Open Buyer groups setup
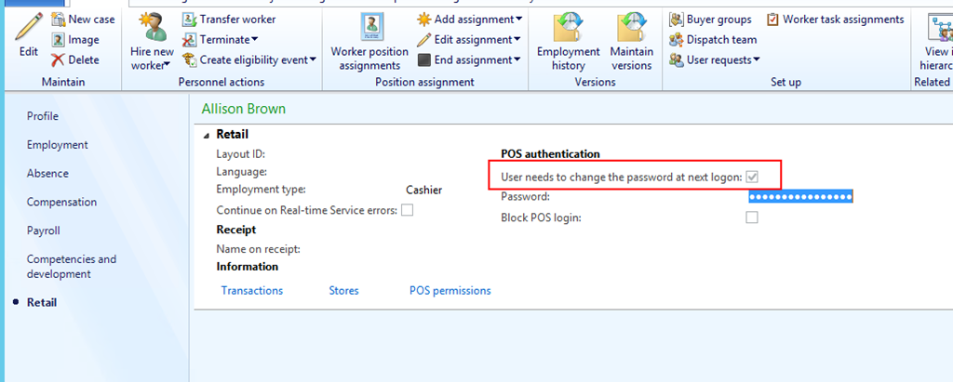The height and width of the screenshot is (382, 953). click(x=677, y=20)
